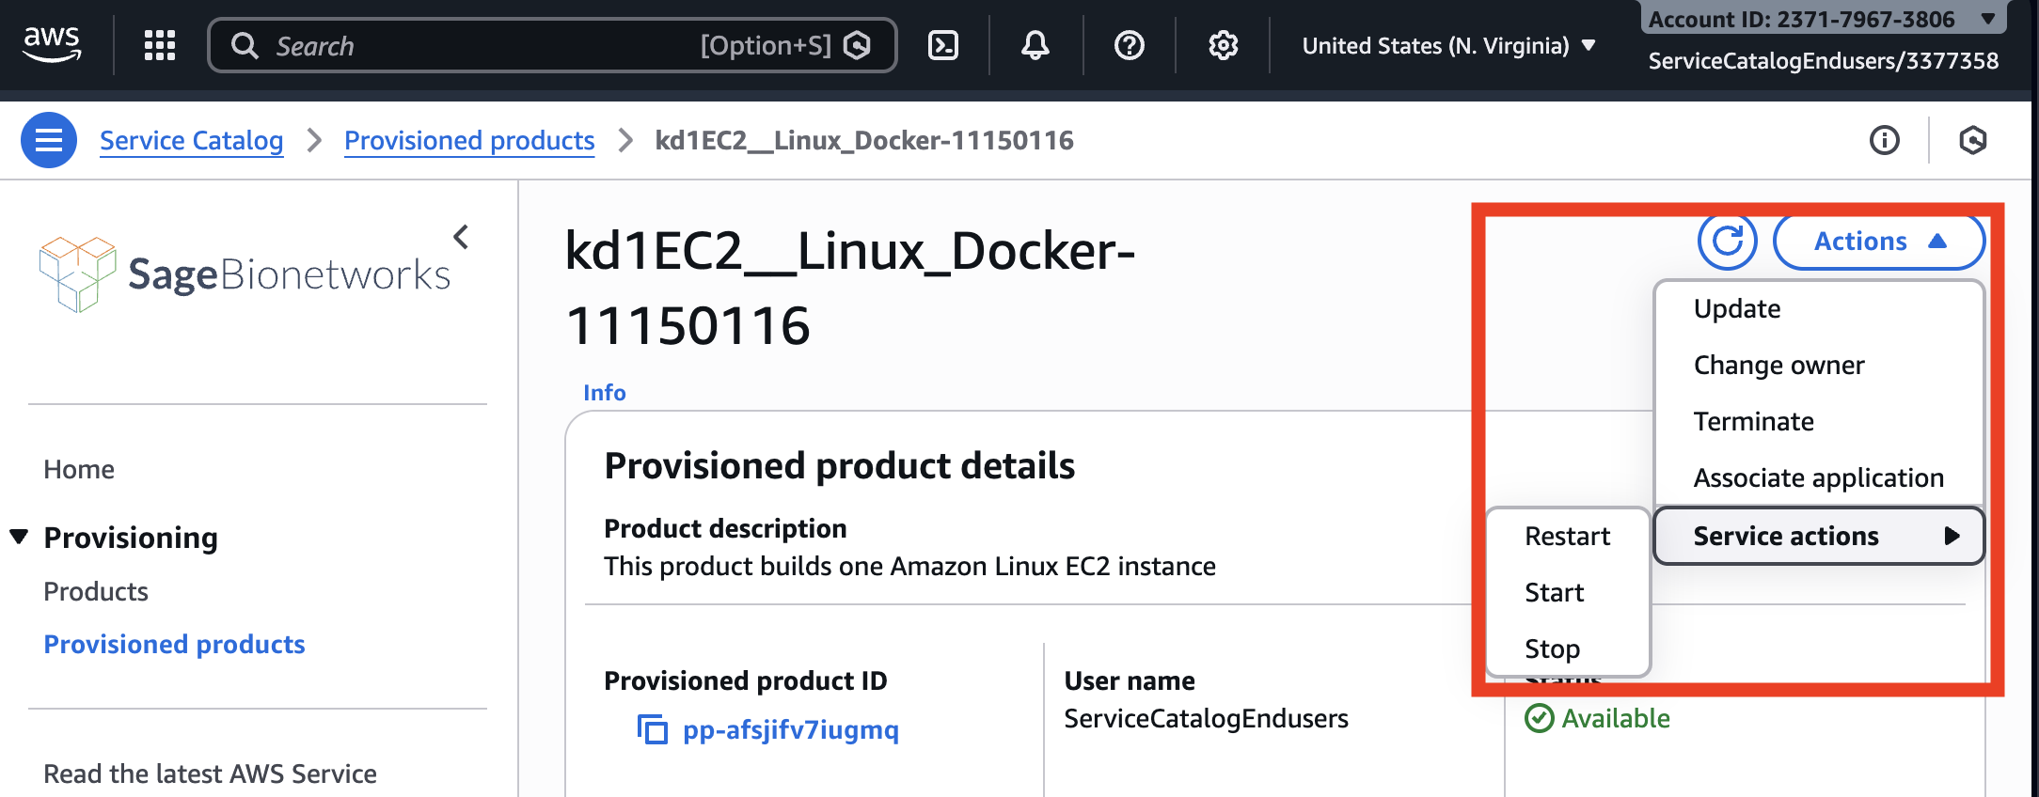Viewport: 2039px width, 797px height.
Task: Click the Amazon Q icon in search bar
Action: click(x=857, y=45)
